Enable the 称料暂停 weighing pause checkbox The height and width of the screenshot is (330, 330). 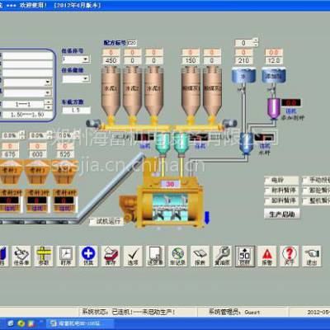tap(267, 191)
